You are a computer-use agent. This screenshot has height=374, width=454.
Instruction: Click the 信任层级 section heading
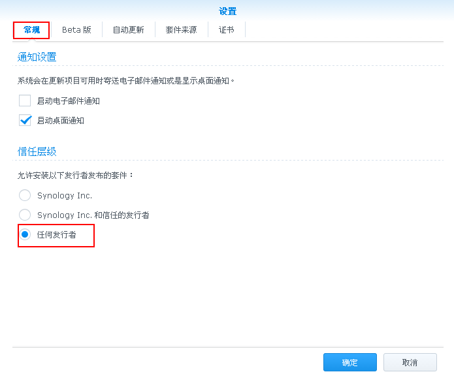click(37, 151)
